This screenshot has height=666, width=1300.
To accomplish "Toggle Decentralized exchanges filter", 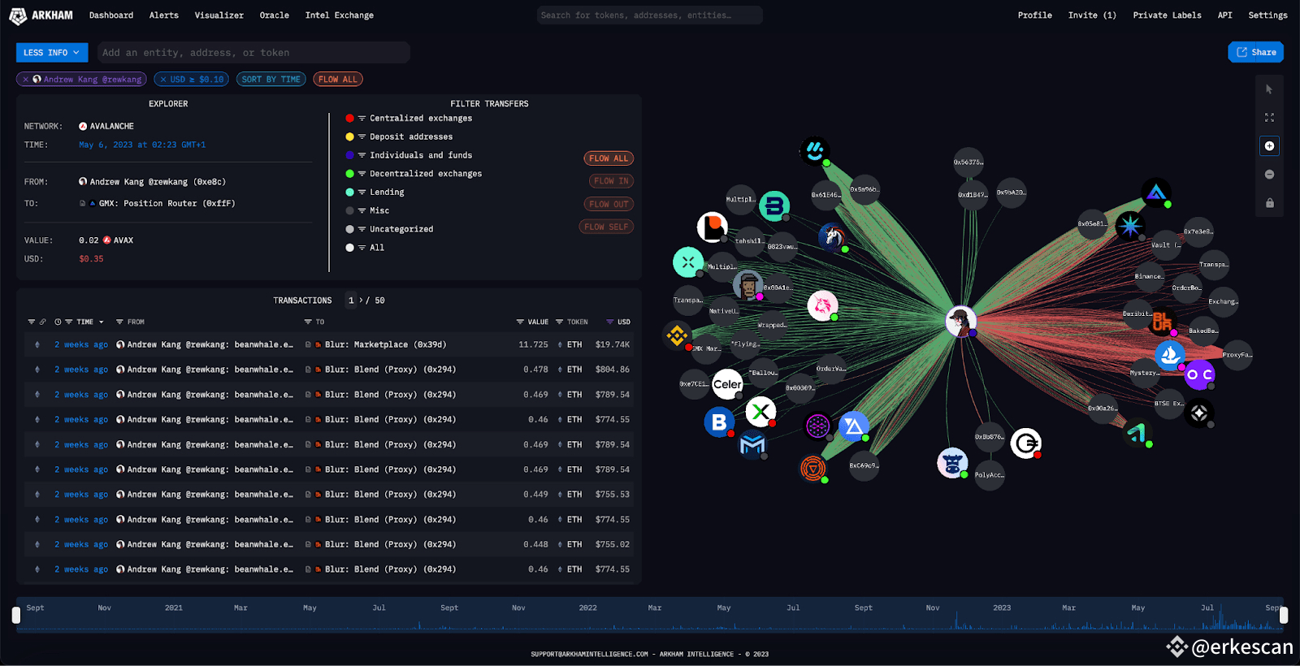I will tap(414, 174).
